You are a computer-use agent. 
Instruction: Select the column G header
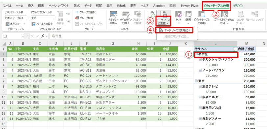coord(112,44)
